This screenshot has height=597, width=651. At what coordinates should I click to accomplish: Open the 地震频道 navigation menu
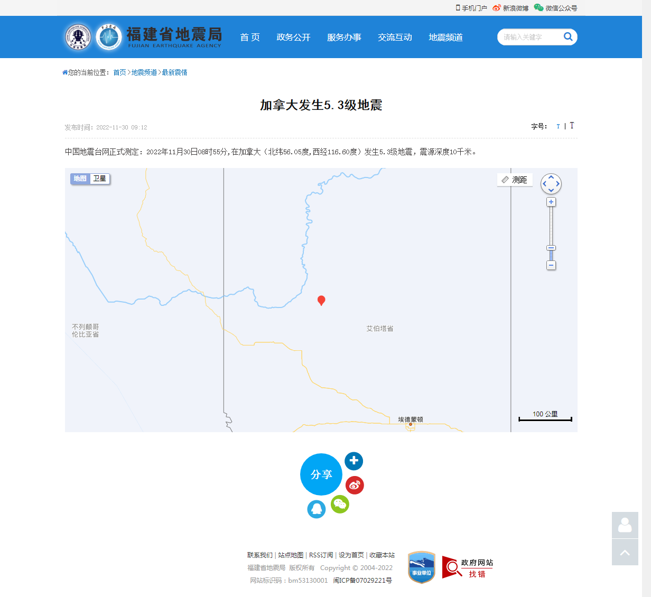coord(445,37)
